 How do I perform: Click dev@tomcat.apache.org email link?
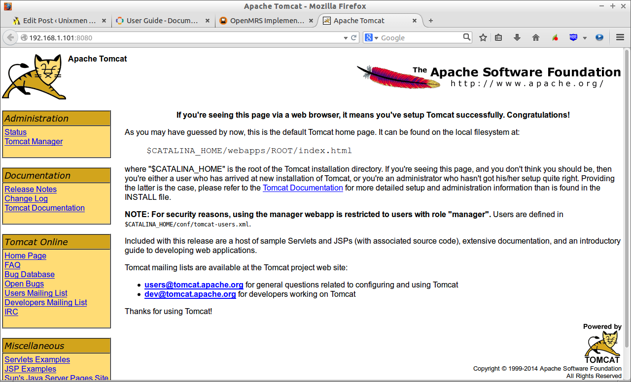pos(190,294)
